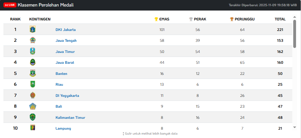Click the Jawa Barat province emblem

click(33, 62)
